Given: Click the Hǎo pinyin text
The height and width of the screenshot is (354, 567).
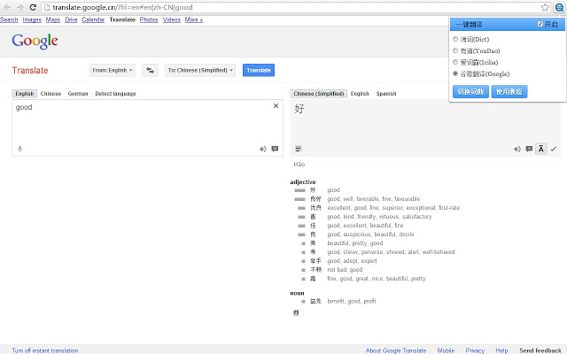Looking at the screenshot, I should tap(299, 165).
